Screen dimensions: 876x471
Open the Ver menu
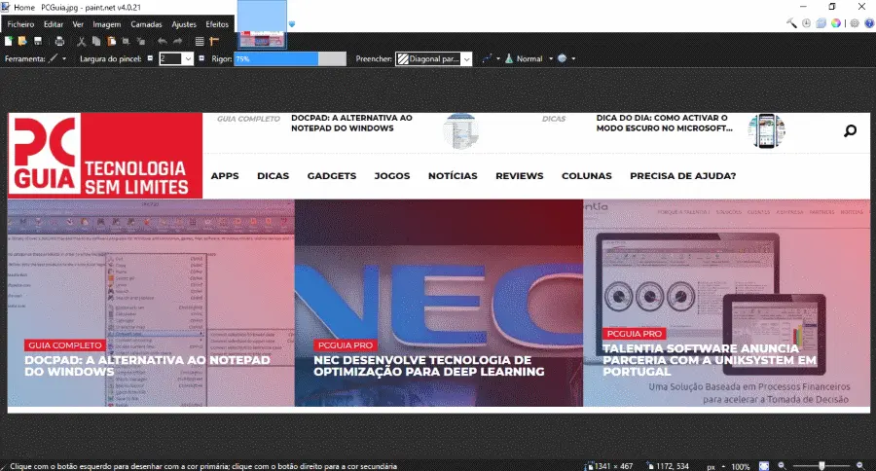coord(78,24)
